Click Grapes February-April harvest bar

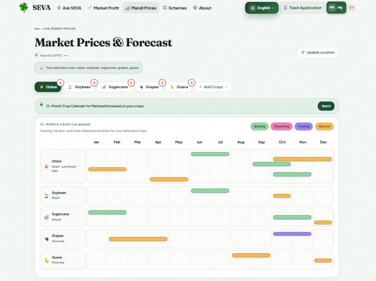click(138, 239)
